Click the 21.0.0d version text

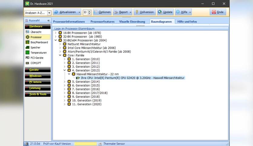[35, 144]
